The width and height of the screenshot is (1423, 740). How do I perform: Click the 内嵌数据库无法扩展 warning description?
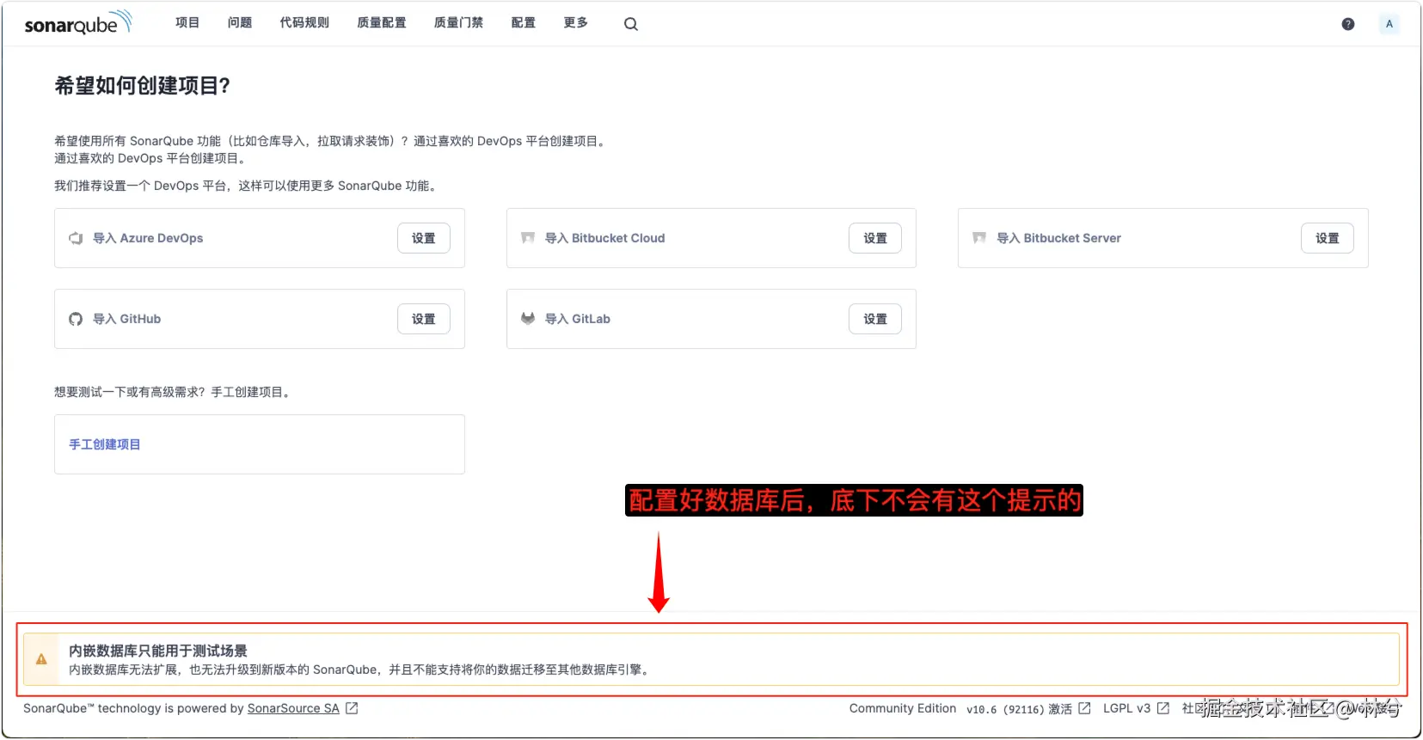[x=360, y=670]
